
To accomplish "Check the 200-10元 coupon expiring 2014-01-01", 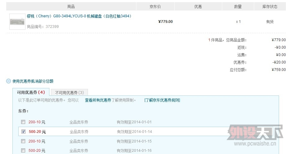I will click(23, 122).
